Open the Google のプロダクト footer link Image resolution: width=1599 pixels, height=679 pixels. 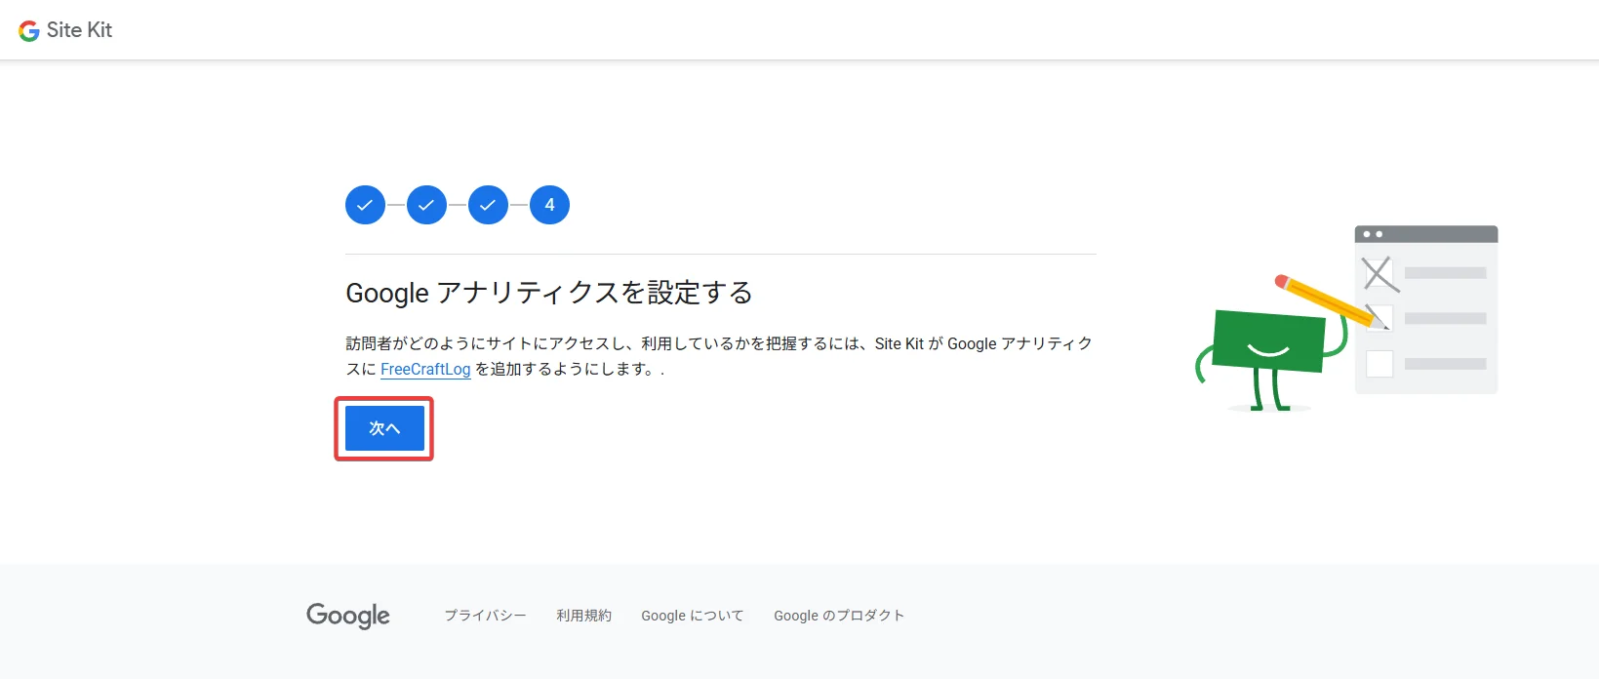coord(839,616)
